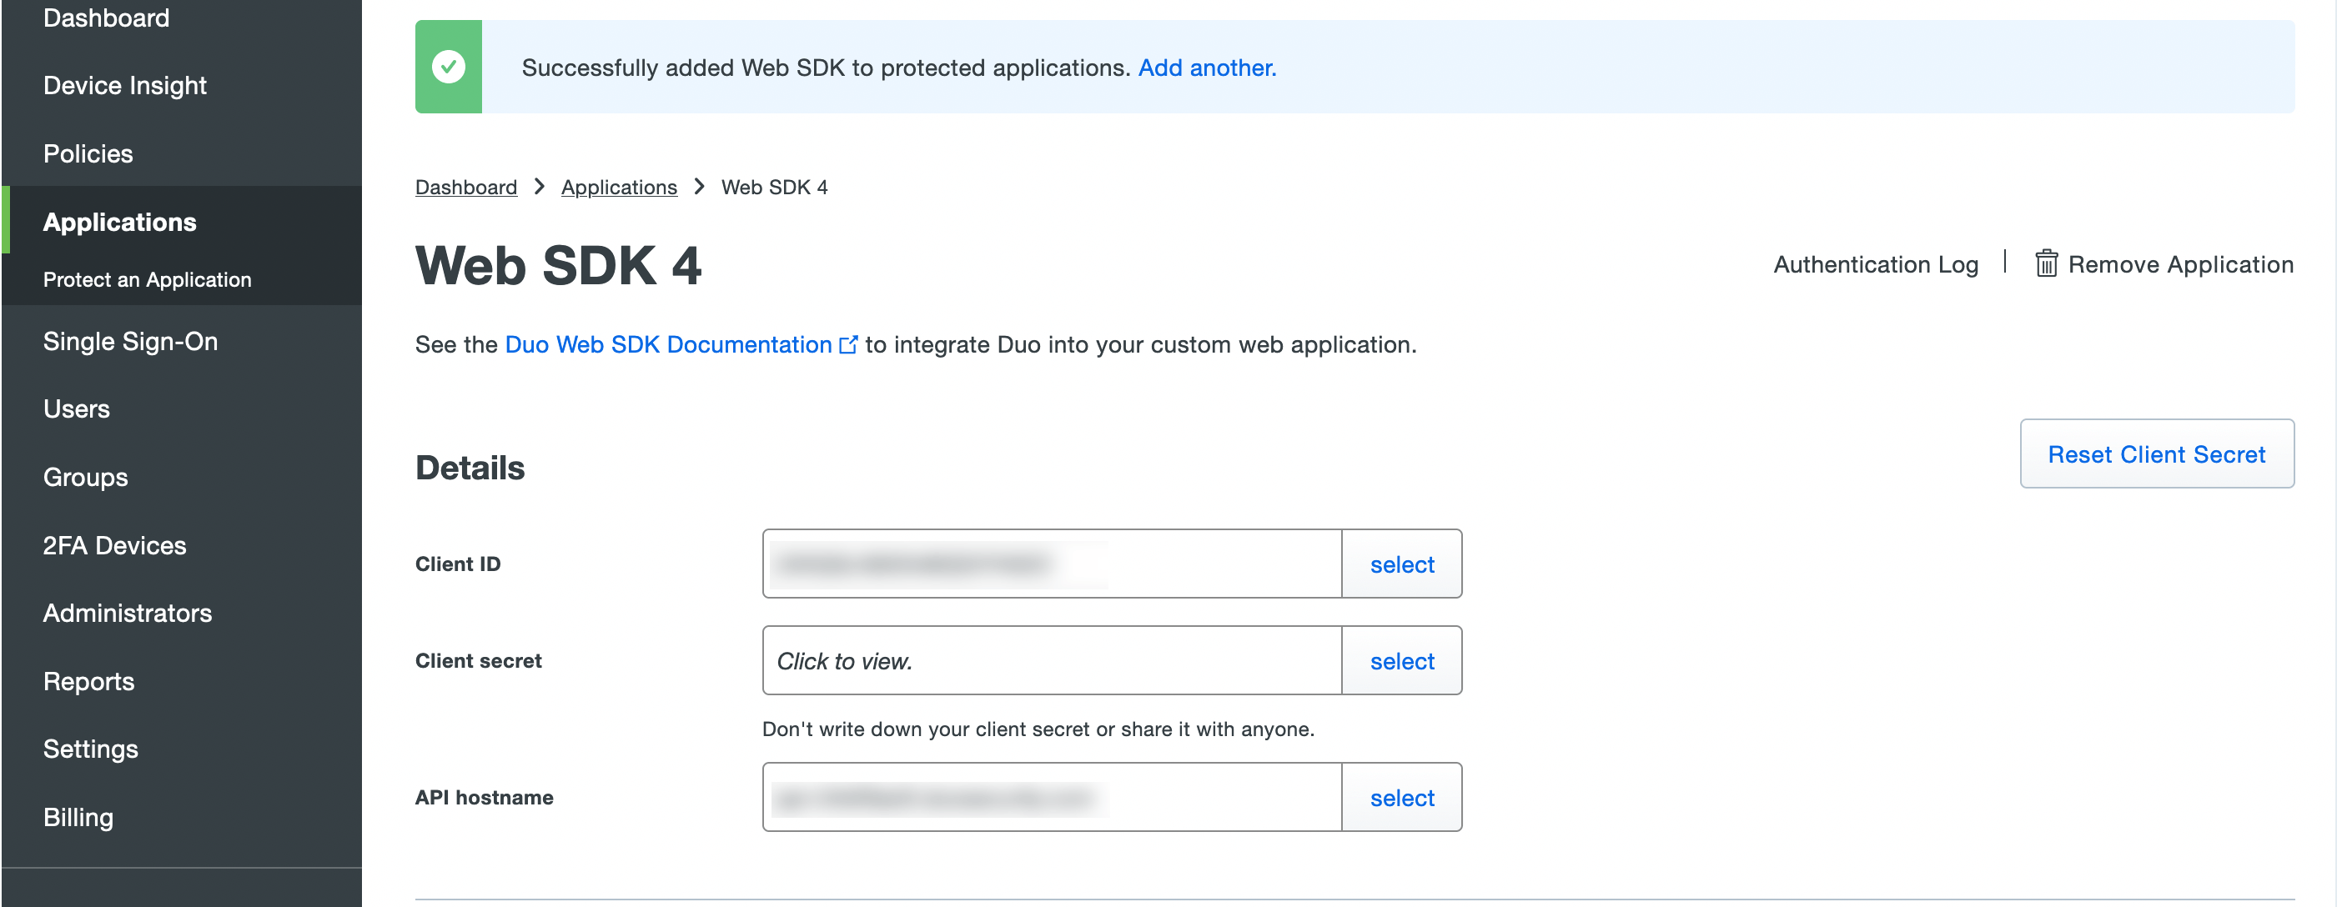This screenshot has width=2337, height=907.
Task: Click the Client ID input field
Action: point(1053,564)
